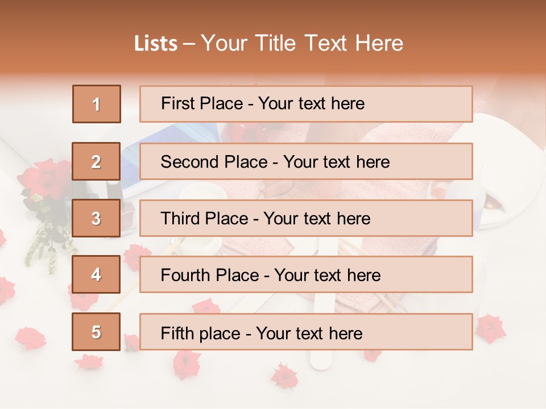Screen dimensions: 546x409
Task: Click the Second Place text bar
Action: click(x=306, y=161)
